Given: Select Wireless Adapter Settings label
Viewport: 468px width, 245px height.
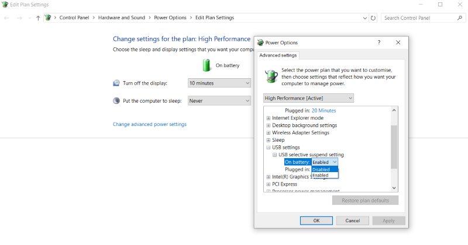Looking at the screenshot, I should [301, 133].
